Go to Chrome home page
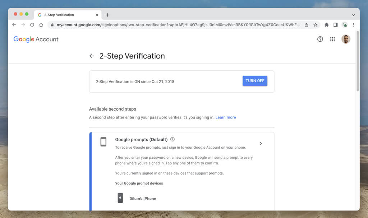368x218 pixels. 41,25
